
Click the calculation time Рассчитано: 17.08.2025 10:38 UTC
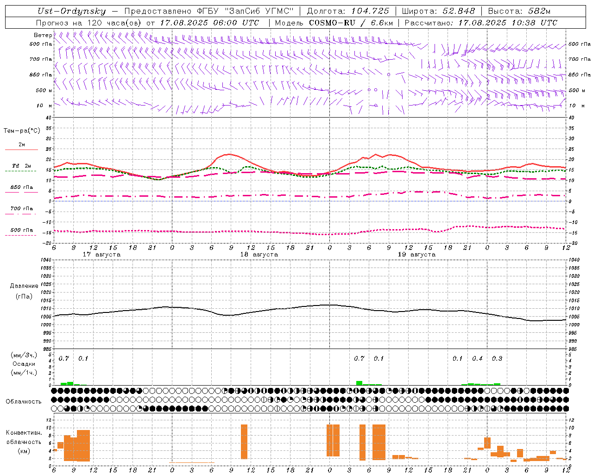click(481, 23)
